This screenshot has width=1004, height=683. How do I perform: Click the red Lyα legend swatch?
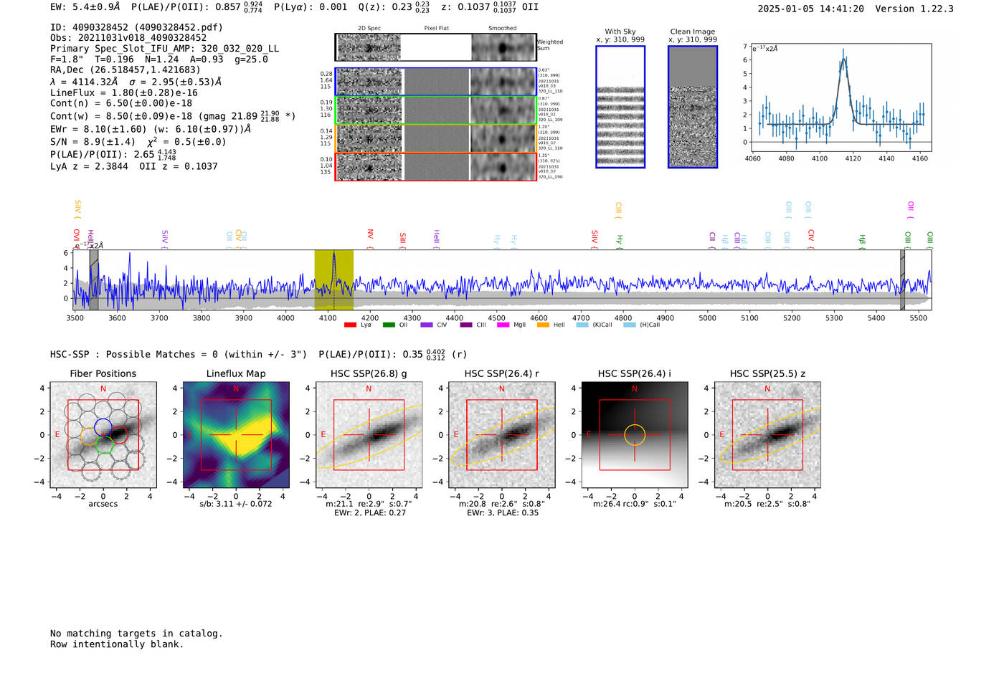(350, 325)
